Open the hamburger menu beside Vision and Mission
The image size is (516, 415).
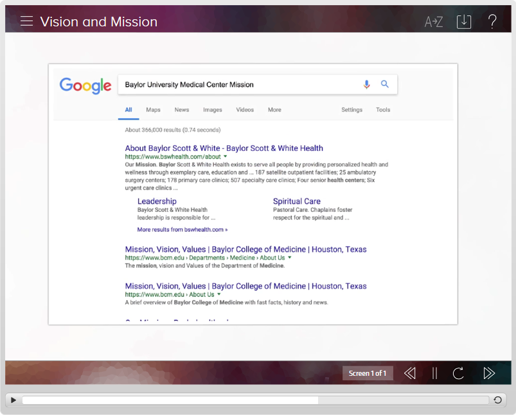pyautogui.click(x=26, y=21)
